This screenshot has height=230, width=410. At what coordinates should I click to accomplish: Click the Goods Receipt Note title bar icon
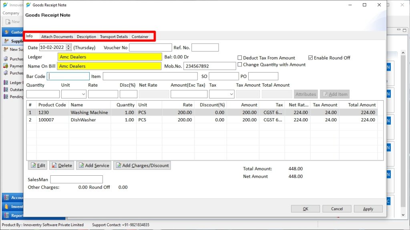[28, 5]
